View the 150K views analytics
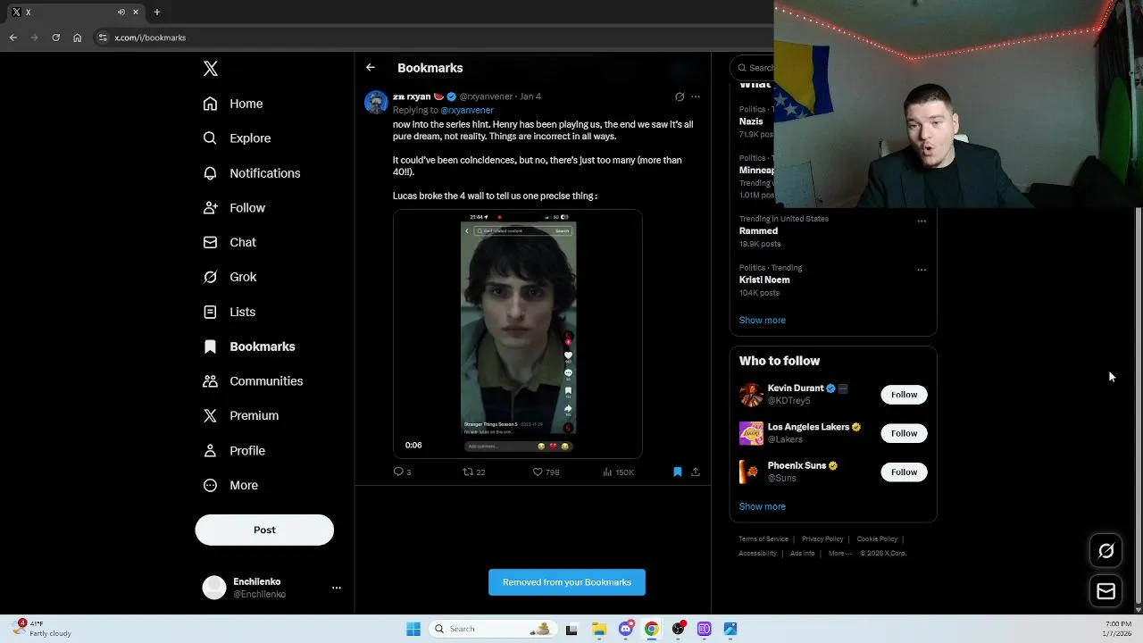This screenshot has height=643, width=1143. (x=618, y=472)
